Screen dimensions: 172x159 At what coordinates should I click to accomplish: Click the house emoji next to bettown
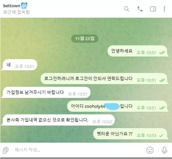(x=24, y=5)
